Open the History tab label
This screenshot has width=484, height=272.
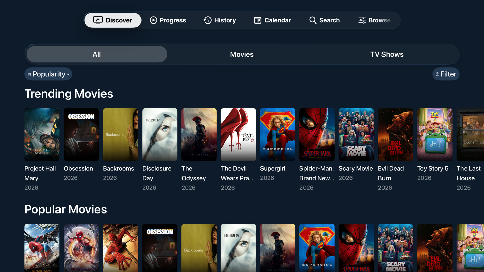point(225,20)
